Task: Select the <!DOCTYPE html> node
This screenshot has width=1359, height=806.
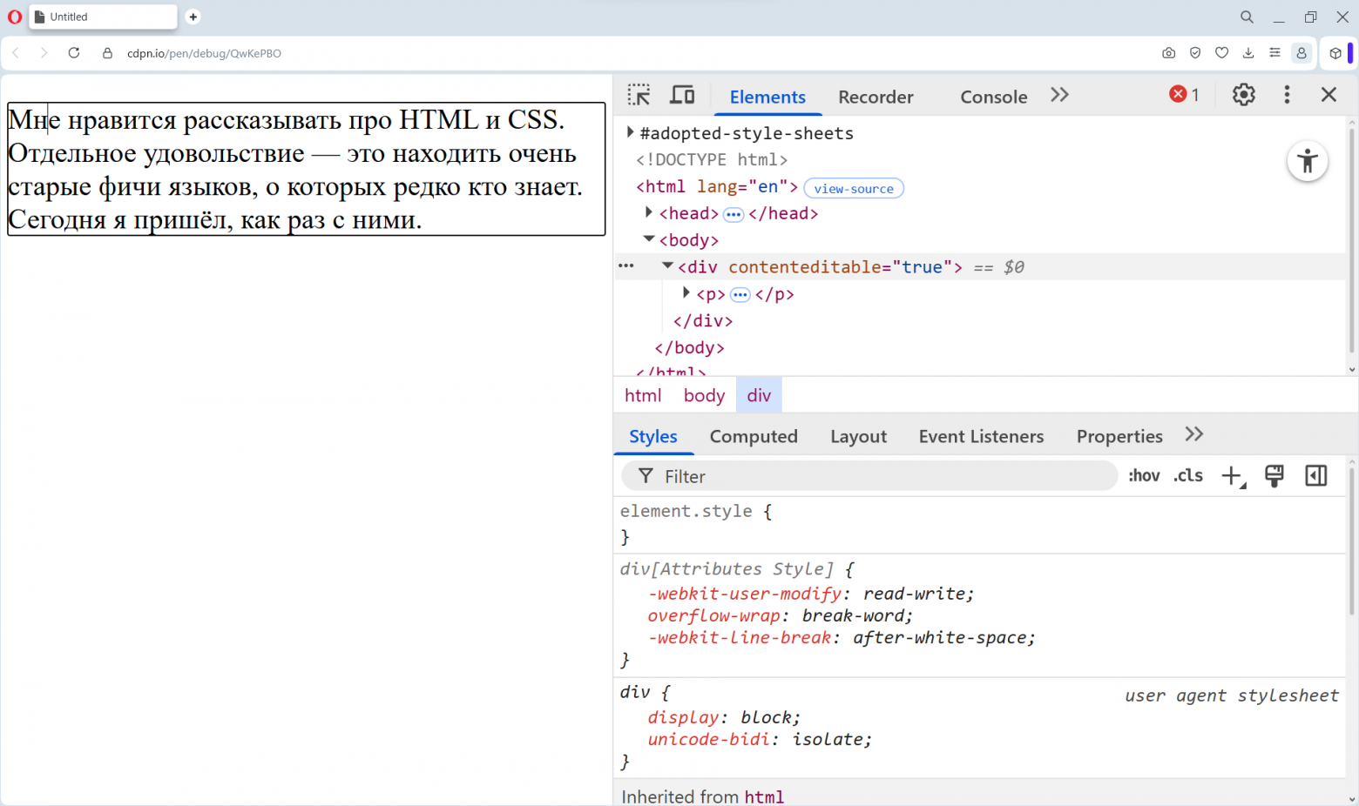Action: [x=712, y=159]
